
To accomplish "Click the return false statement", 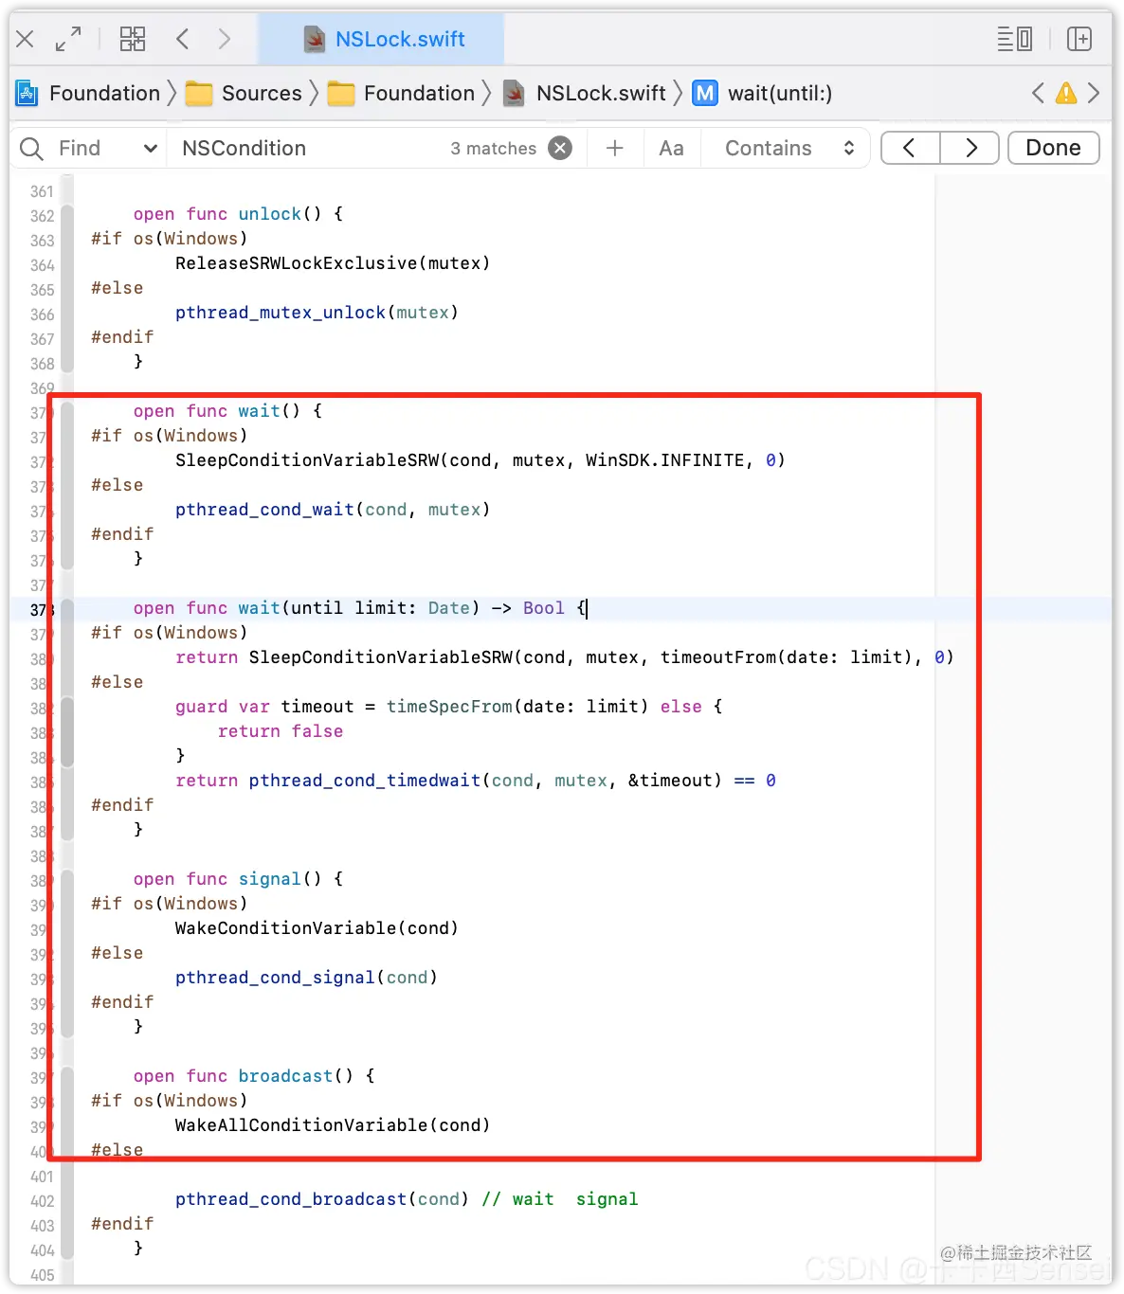I will [281, 731].
